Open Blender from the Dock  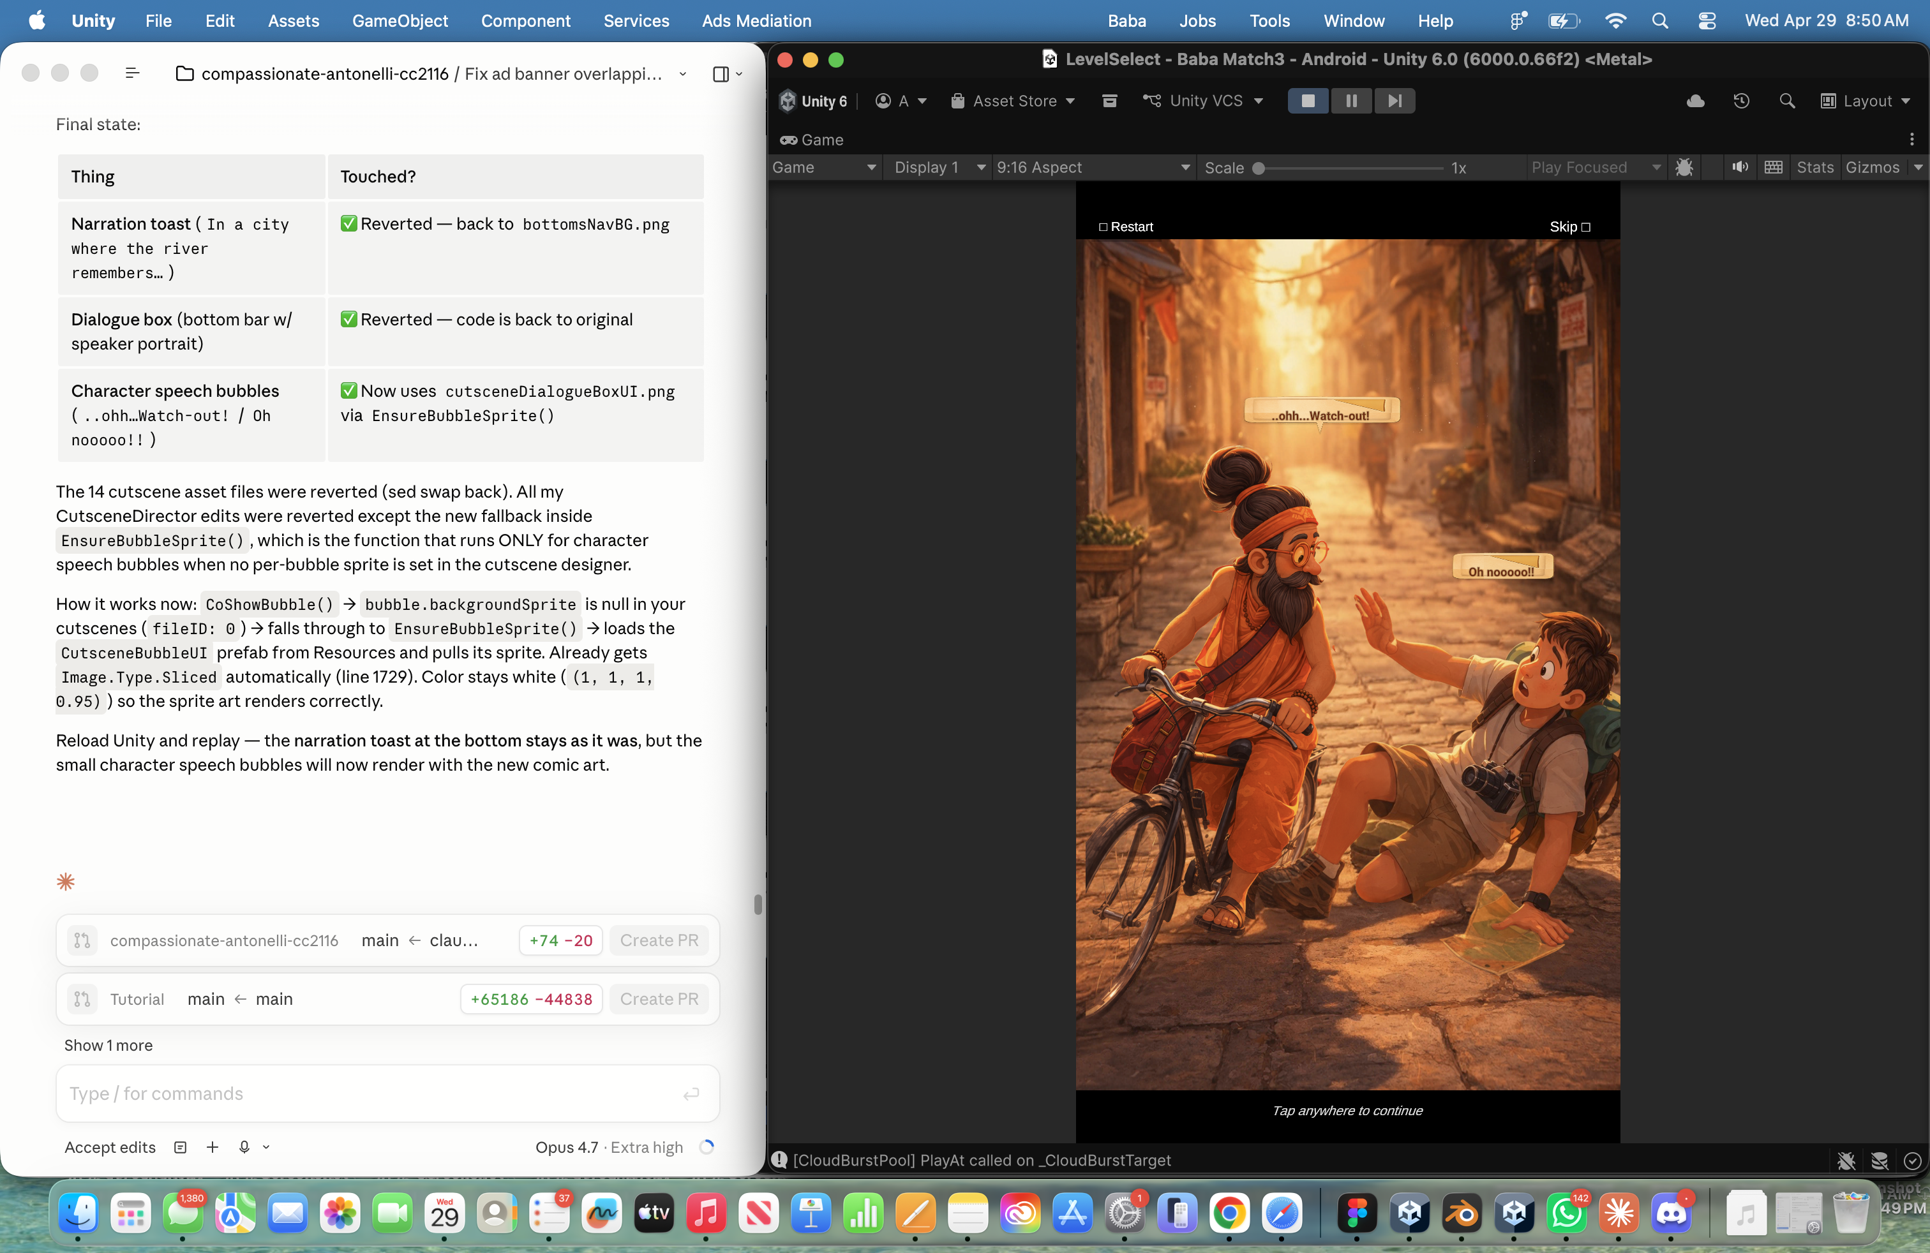(1462, 1212)
